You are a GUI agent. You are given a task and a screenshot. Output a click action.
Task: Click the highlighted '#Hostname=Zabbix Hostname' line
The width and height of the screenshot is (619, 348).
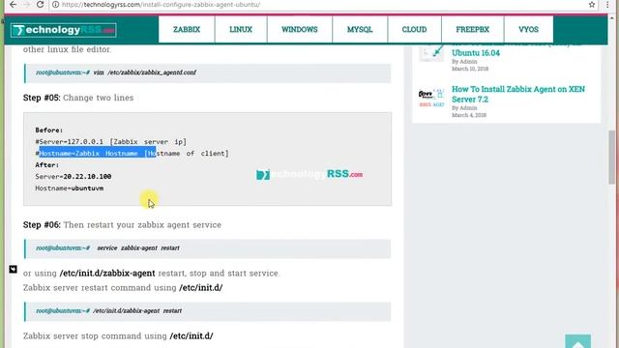[132, 153]
